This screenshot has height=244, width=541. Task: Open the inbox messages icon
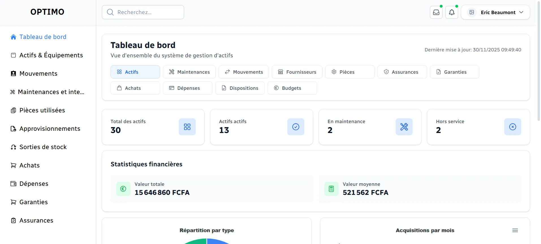[436, 12]
